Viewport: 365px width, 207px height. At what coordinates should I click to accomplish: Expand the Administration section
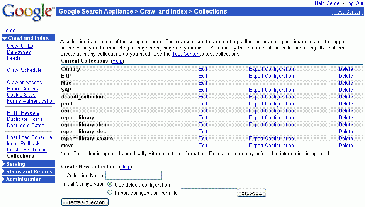[29, 179]
